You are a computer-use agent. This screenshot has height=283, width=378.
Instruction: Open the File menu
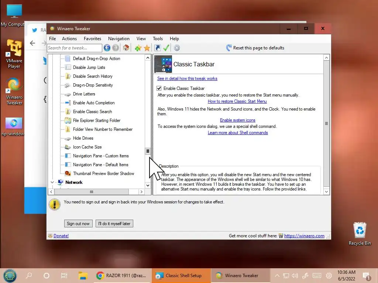pos(52,38)
